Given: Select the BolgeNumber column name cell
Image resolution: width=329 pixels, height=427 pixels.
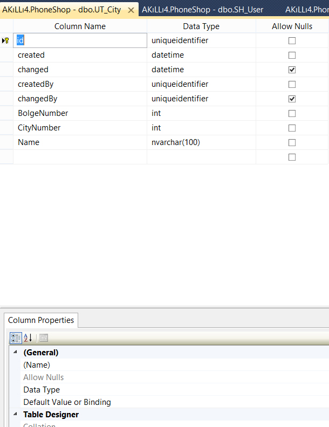Looking at the screenshot, I should [x=80, y=113].
